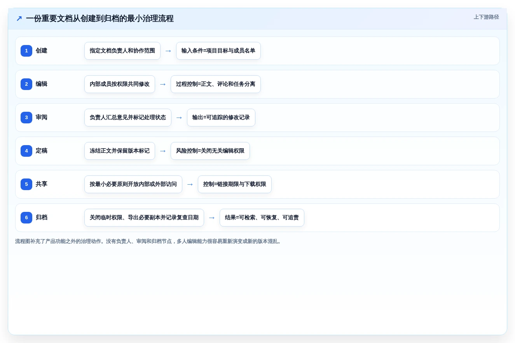Viewport: 515px width, 343px height.
Task: Select the 编辑 step label
Action: pos(42,84)
